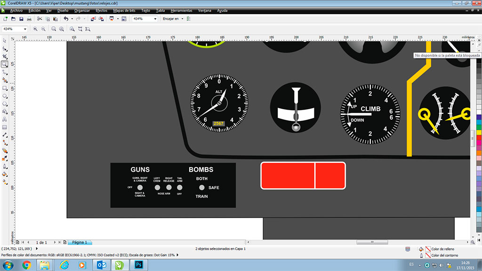Pick the Ellipse tool
The image size is (482, 271).
(x=5, y=96)
